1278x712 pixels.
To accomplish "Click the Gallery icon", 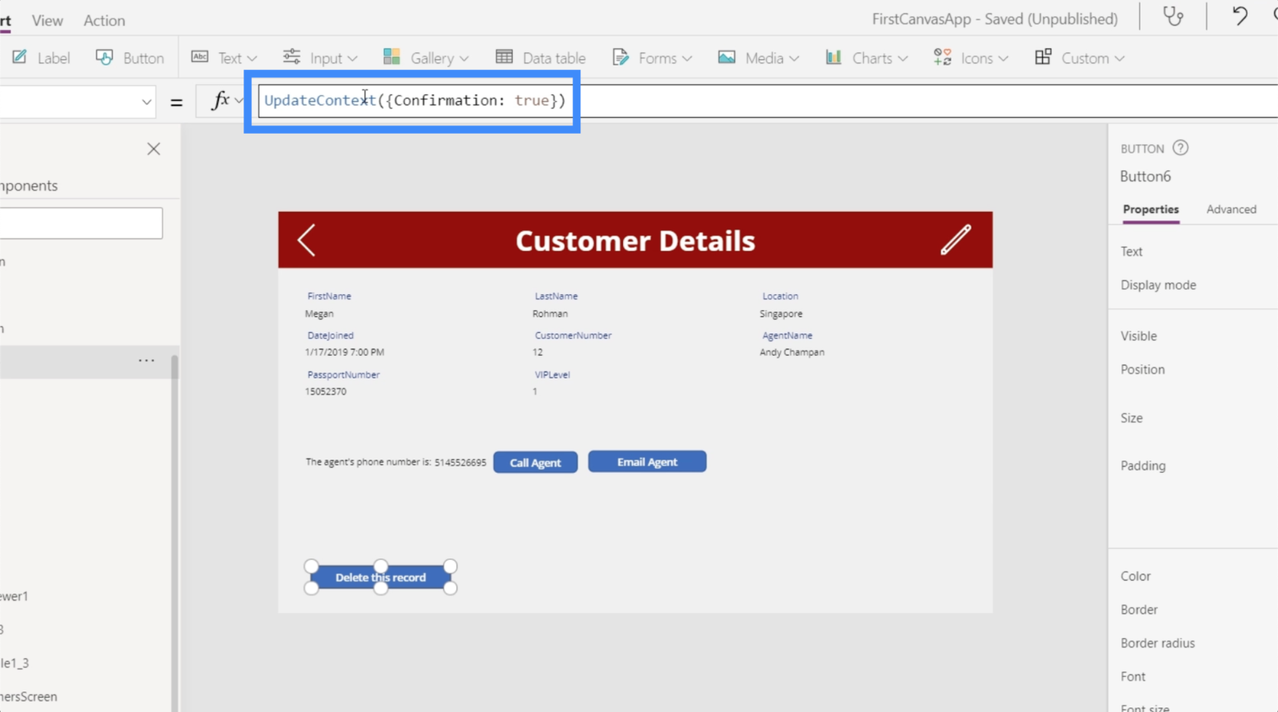I will click(x=392, y=57).
